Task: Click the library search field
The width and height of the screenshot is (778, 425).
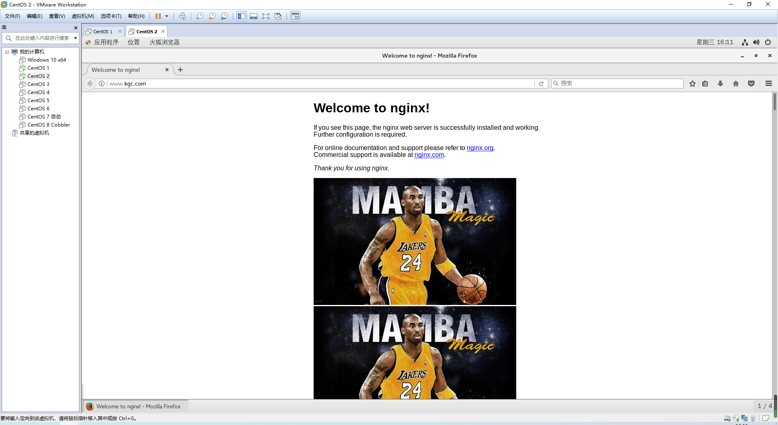Action: 41,38
